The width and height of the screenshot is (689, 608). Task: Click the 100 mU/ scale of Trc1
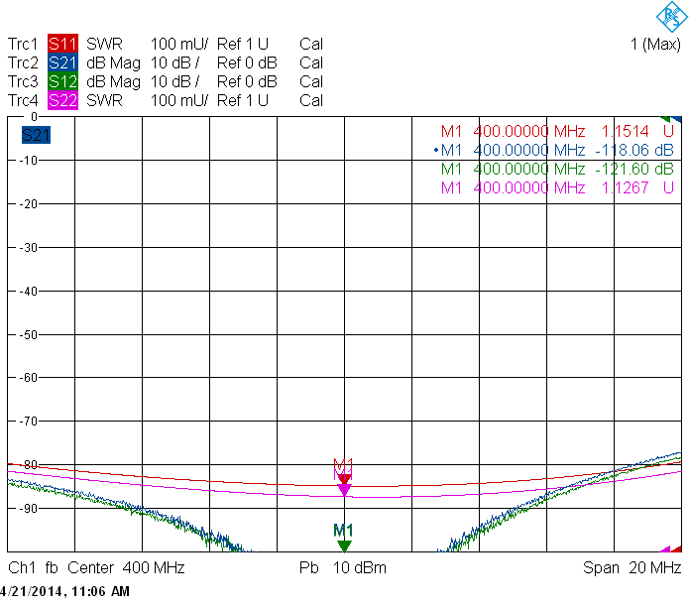pyautogui.click(x=179, y=44)
